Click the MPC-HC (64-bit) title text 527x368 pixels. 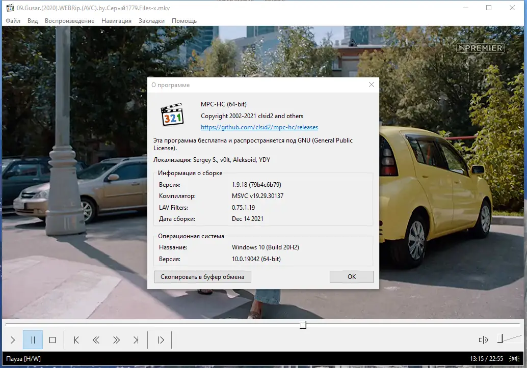224,104
